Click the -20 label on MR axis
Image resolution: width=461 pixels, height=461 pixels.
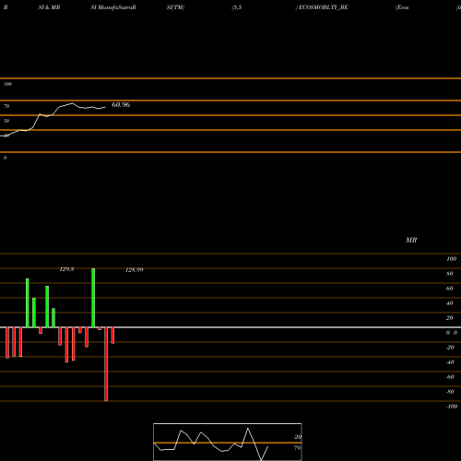[x=450, y=348]
